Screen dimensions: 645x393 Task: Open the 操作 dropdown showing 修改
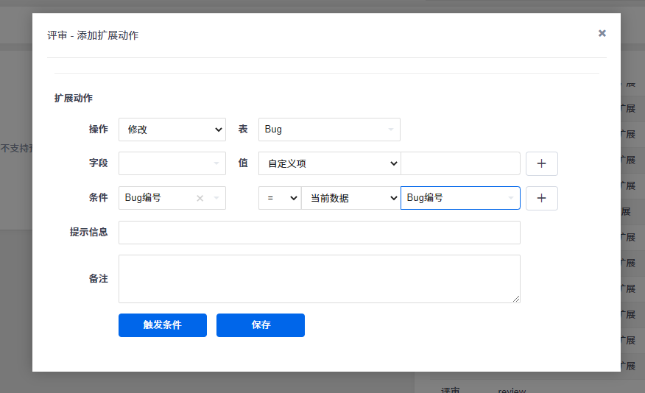coord(172,130)
